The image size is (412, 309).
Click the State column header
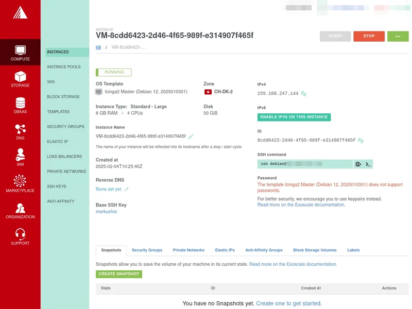[x=106, y=288]
